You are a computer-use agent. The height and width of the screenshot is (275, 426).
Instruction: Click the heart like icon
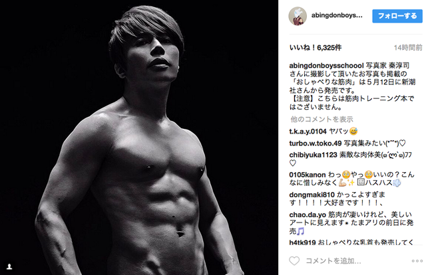[x=294, y=261]
